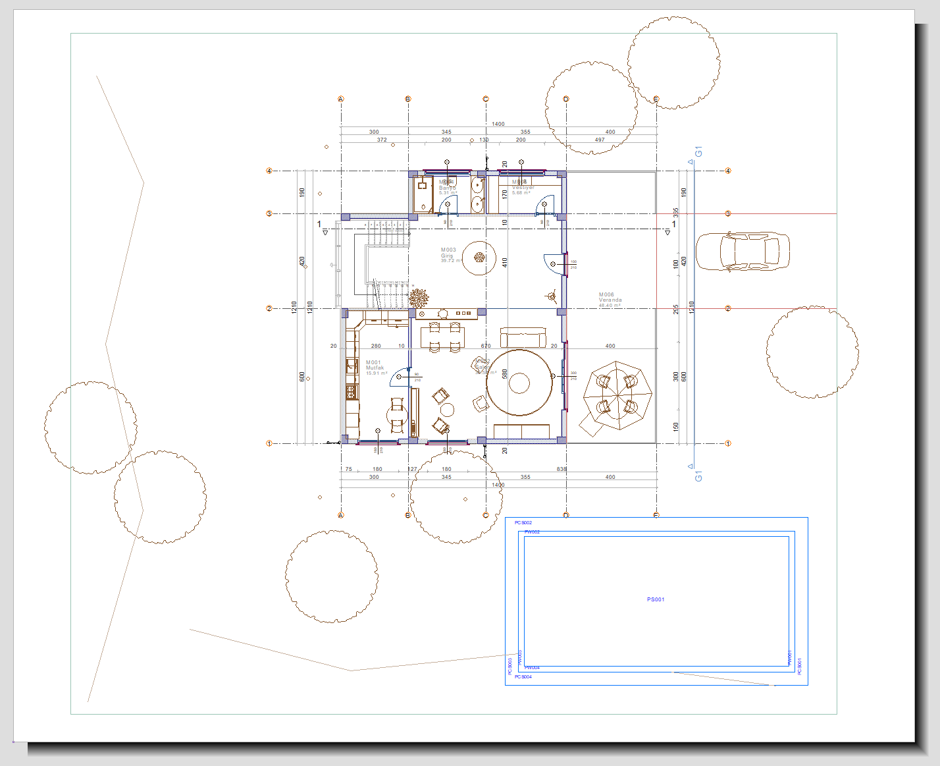Click the round coffee table between the armchairs
This screenshot has width=940, height=766.
447,410
